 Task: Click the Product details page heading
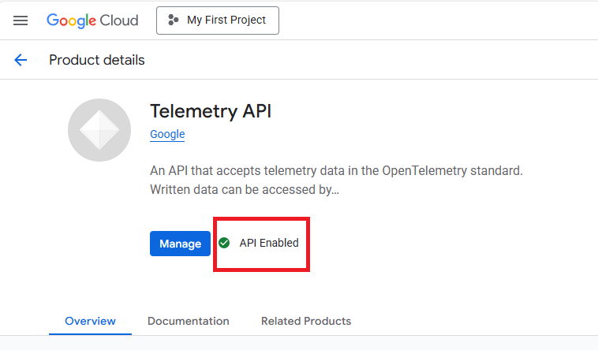pyautogui.click(x=97, y=60)
